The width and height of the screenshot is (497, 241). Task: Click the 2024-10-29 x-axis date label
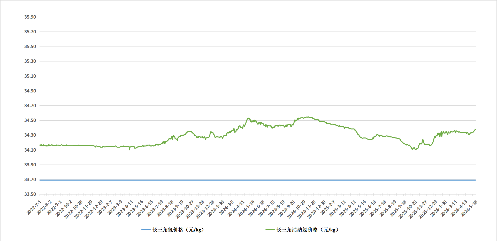296,209
